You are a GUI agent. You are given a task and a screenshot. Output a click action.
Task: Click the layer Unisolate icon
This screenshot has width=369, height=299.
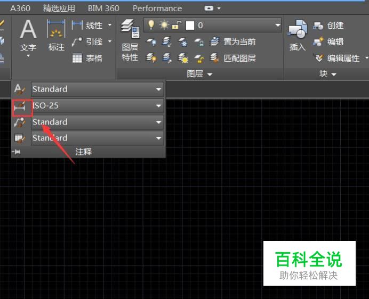pyautogui.click(x=167, y=58)
